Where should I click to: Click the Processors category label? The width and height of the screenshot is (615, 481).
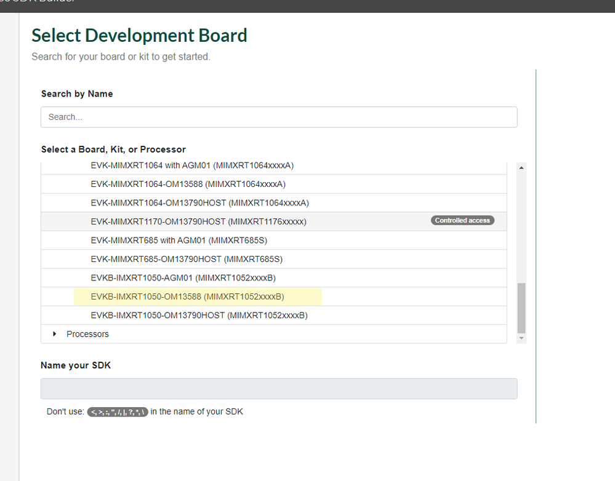87,334
